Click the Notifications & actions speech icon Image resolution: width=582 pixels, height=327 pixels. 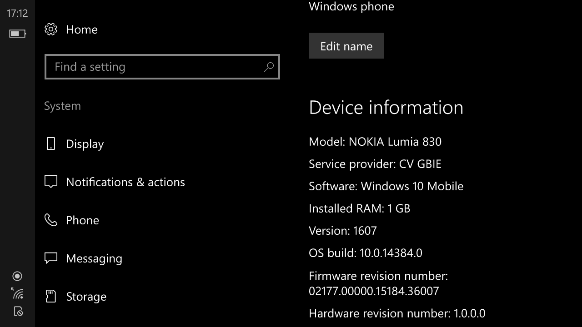(50, 182)
